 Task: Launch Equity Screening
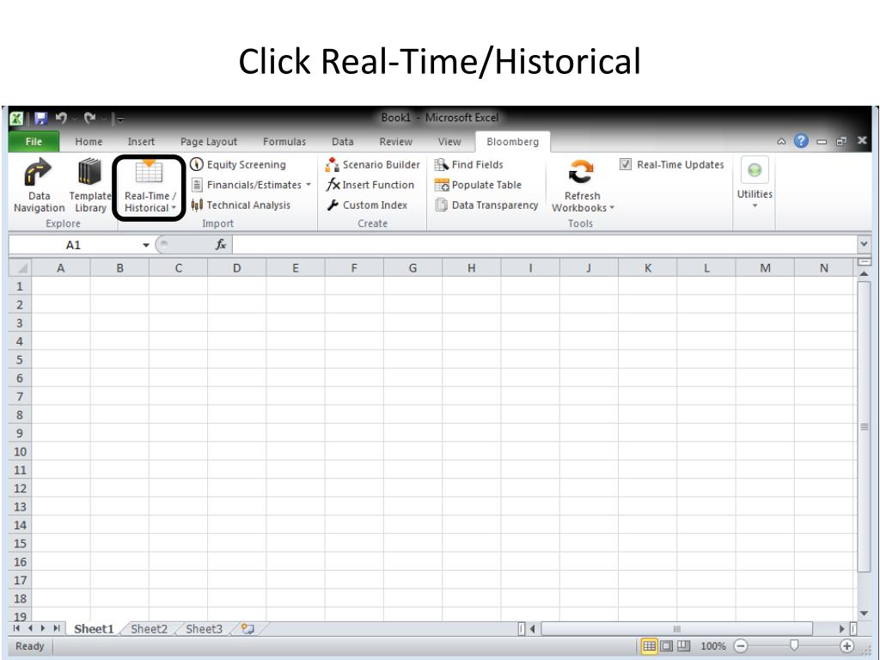tap(239, 164)
